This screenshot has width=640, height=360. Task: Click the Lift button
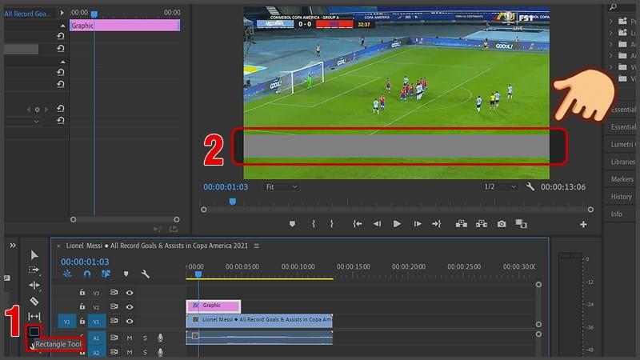pos(462,224)
